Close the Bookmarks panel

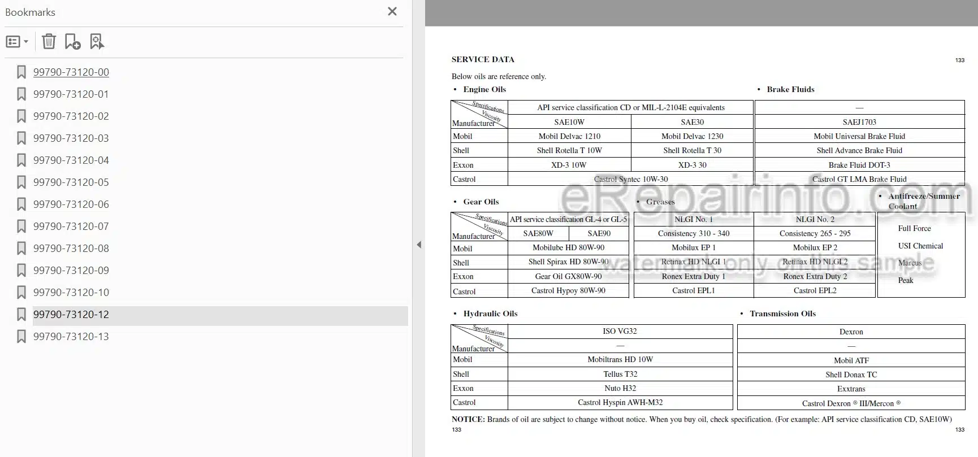(x=392, y=11)
